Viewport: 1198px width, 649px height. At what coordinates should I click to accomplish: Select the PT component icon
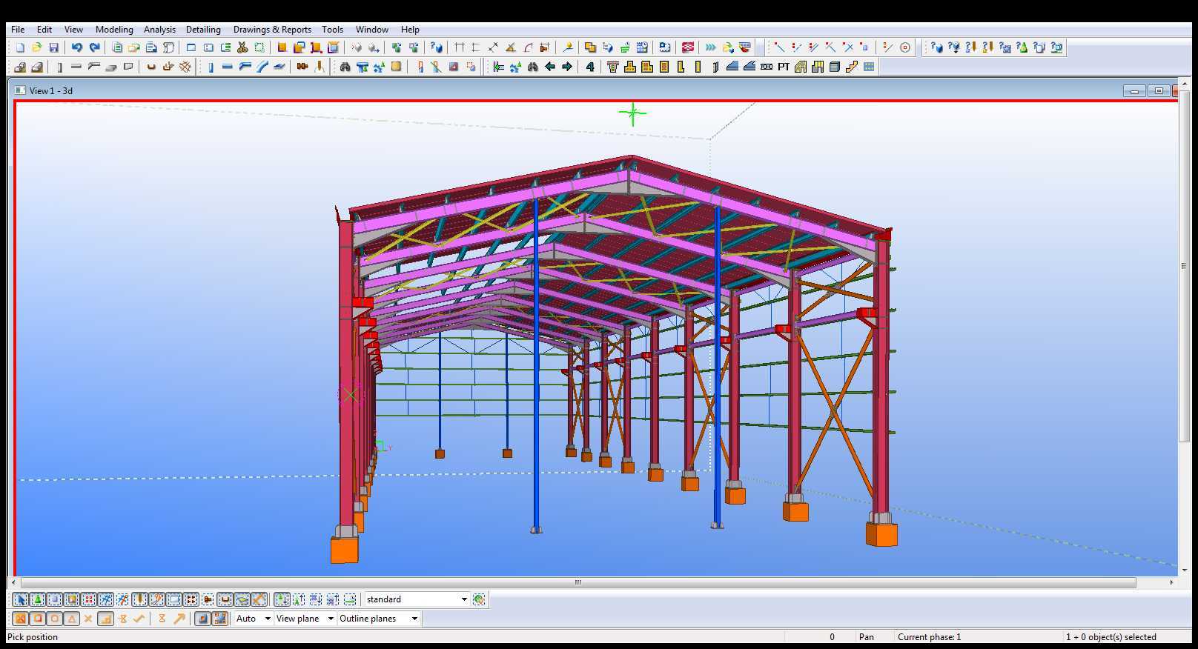point(784,67)
